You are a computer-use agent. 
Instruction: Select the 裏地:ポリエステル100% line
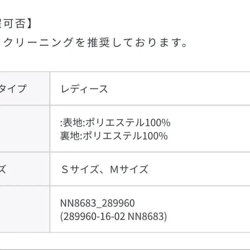114,136
